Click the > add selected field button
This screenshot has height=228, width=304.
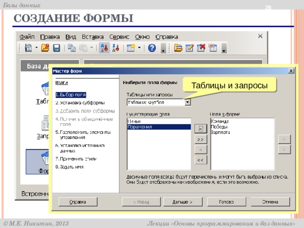point(200,129)
